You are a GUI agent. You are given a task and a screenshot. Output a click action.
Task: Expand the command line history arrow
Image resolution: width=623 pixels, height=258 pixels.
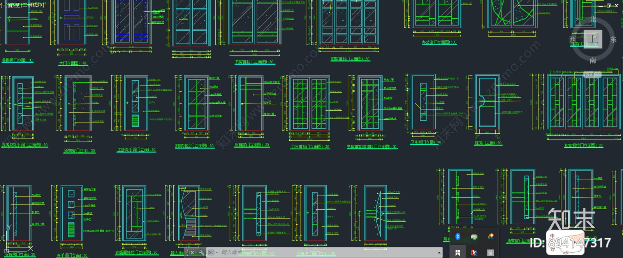(x=439, y=253)
